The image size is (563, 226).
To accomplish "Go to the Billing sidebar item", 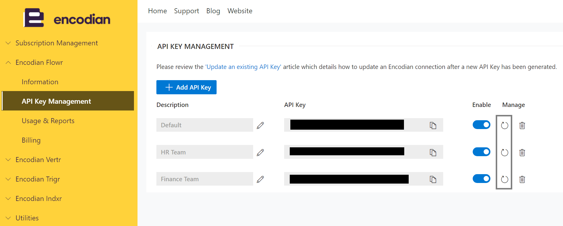I will (x=31, y=140).
